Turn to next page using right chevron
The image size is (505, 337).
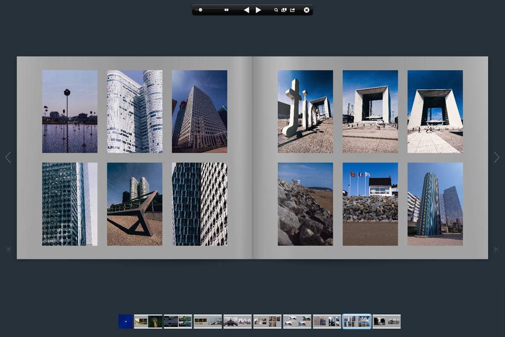pyautogui.click(x=496, y=158)
